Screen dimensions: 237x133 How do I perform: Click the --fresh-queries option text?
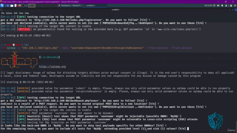coord(157,48)
